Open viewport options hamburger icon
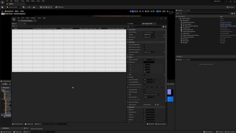This screenshot has height=133, width=236. point(2,11)
